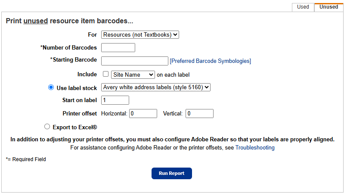The width and height of the screenshot is (344, 193).
Task: Focus the Starting Barcode input box
Action: [x=134, y=61]
